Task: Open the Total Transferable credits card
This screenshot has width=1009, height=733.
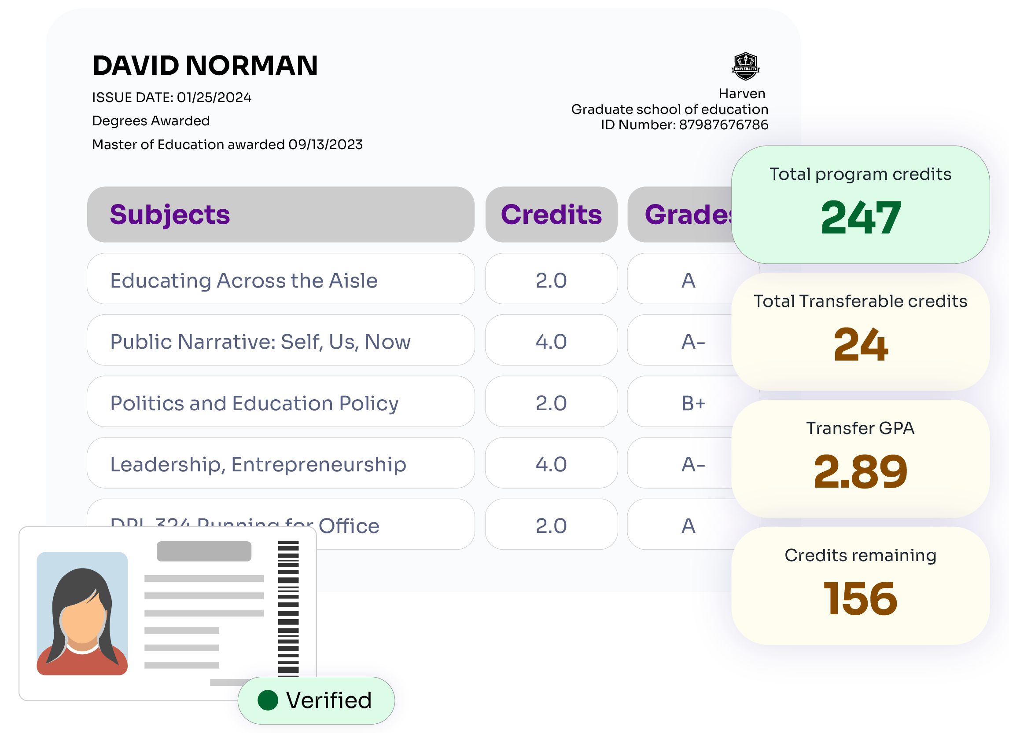Action: (x=860, y=332)
